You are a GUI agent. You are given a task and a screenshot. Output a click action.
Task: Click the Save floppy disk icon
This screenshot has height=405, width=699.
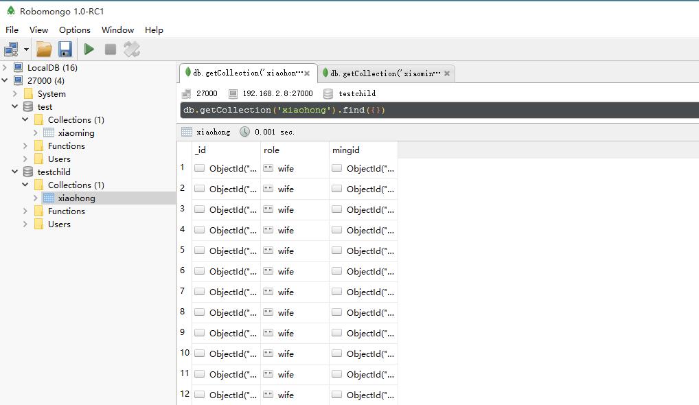pos(65,49)
